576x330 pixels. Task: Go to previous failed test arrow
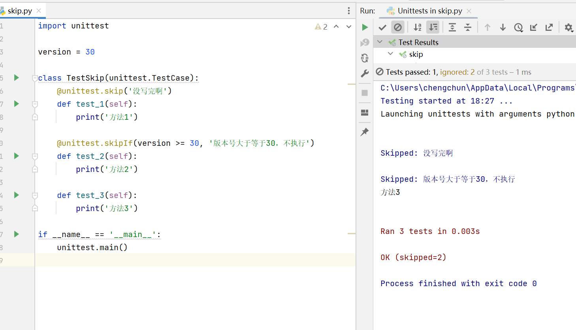(x=488, y=27)
